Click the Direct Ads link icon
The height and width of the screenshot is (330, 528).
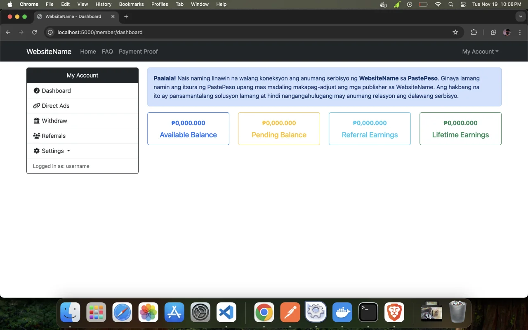36,106
